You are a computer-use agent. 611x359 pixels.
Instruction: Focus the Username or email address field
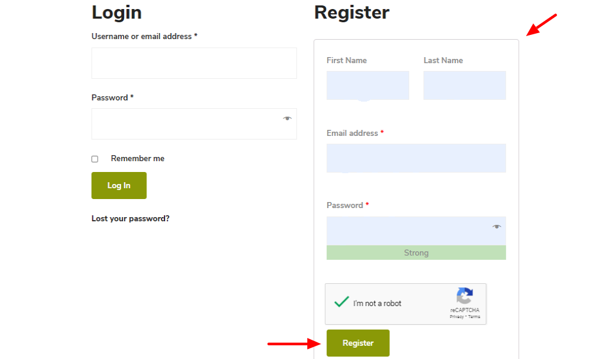(x=194, y=63)
